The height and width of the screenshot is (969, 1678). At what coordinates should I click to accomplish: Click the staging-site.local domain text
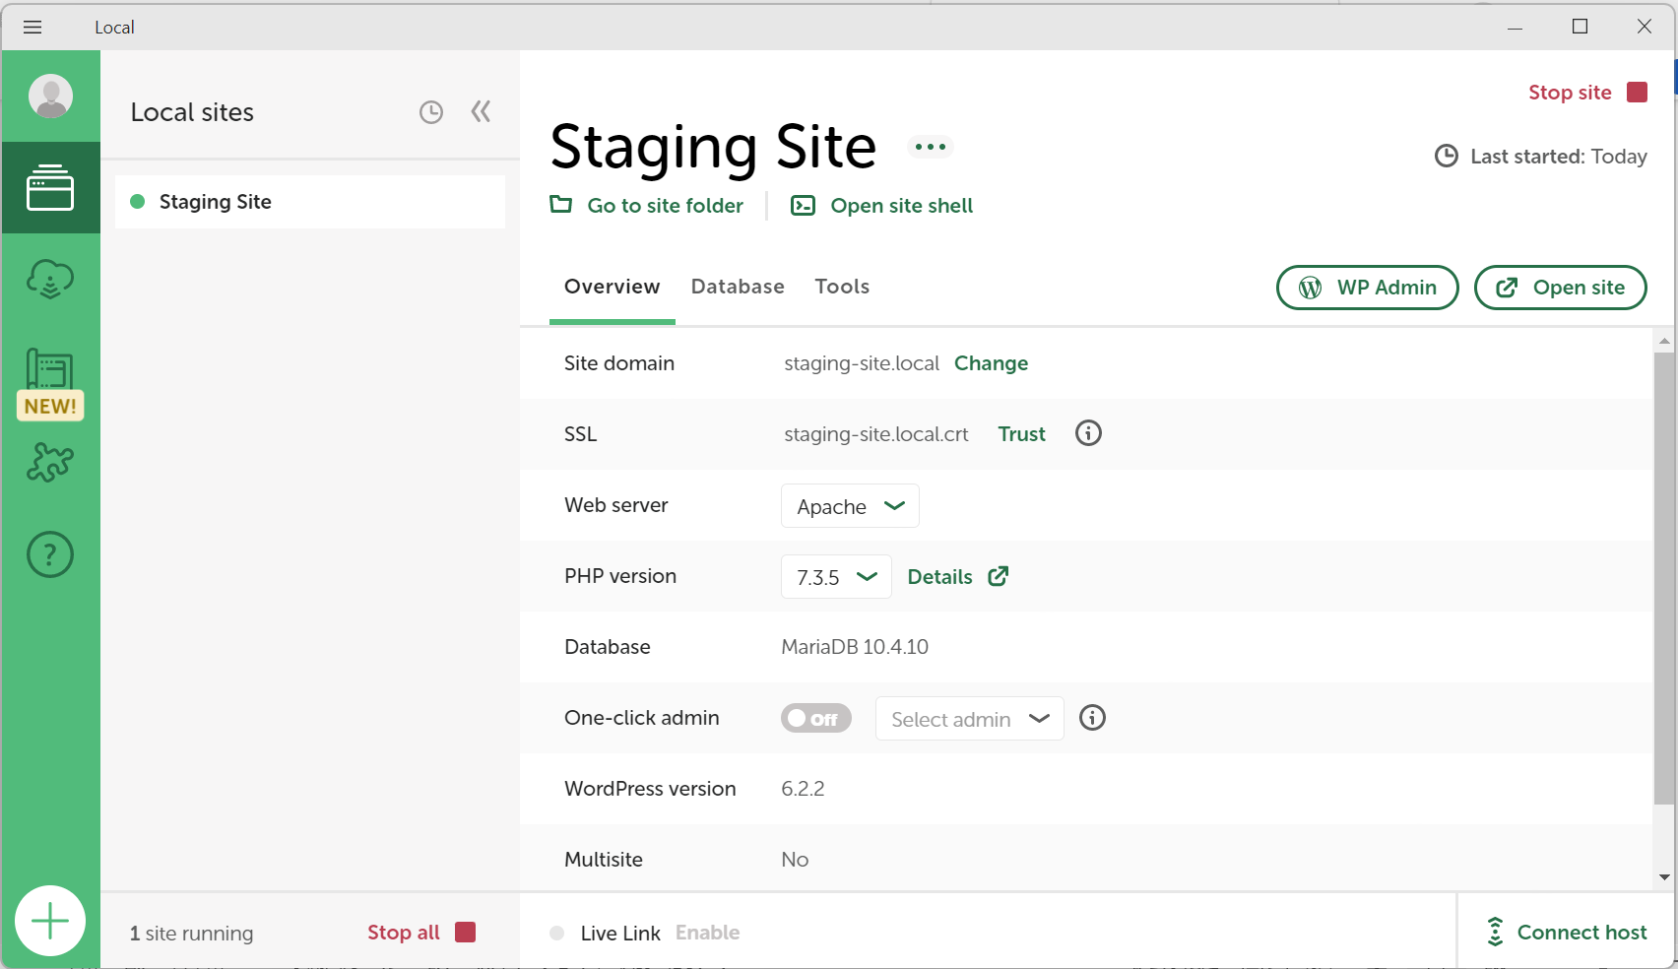(x=862, y=363)
